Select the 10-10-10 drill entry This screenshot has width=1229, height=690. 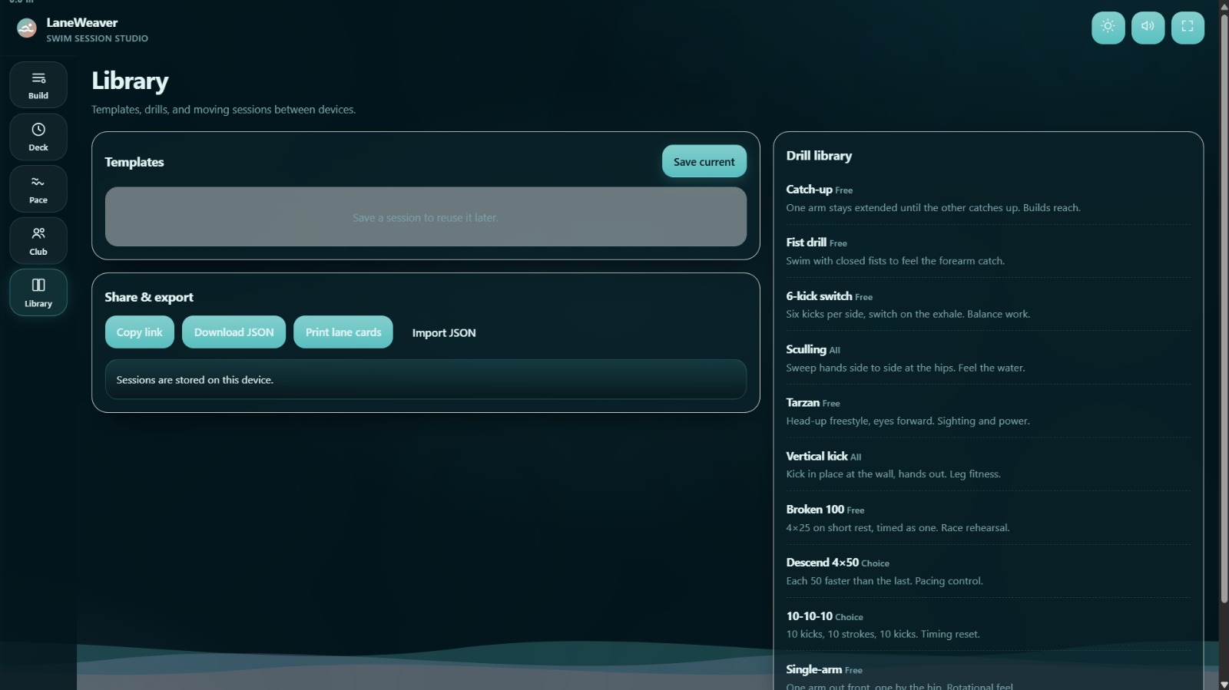pyautogui.click(x=988, y=625)
